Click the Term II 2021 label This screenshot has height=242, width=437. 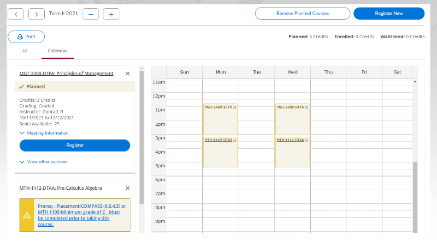point(63,13)
